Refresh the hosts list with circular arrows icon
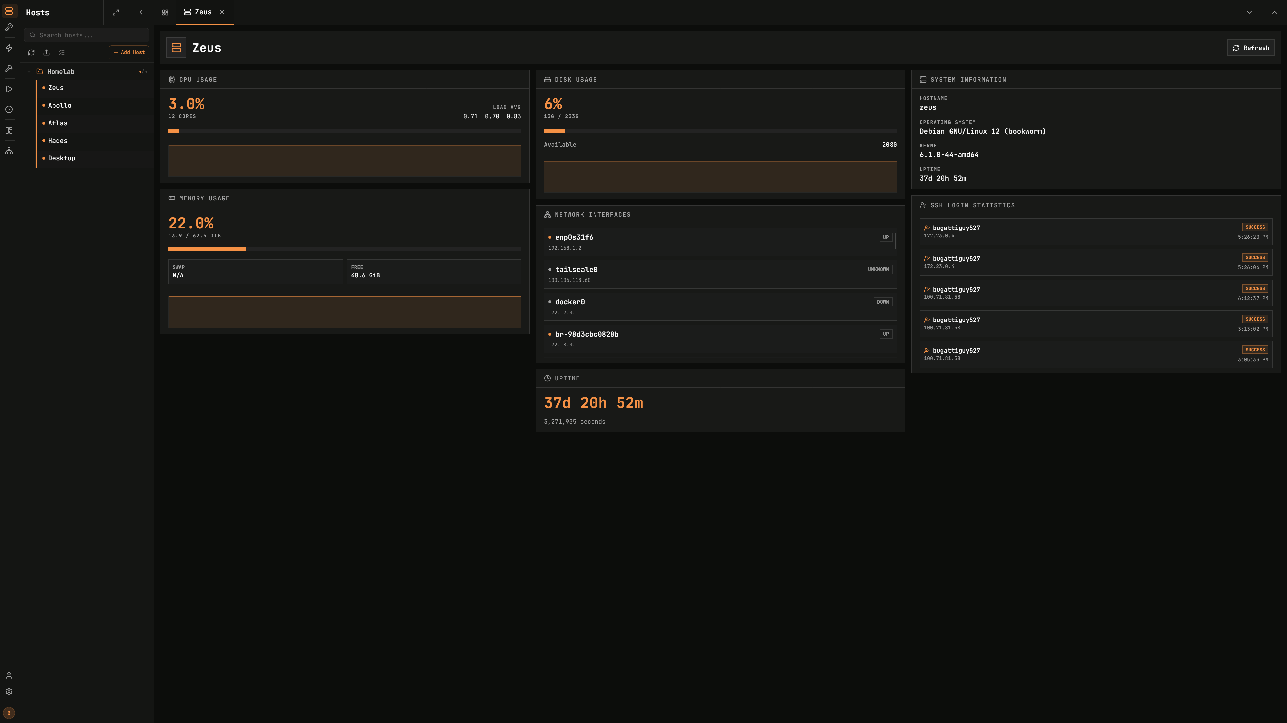The width and height of the screenshot is (1287, 723). coord(32,53)
